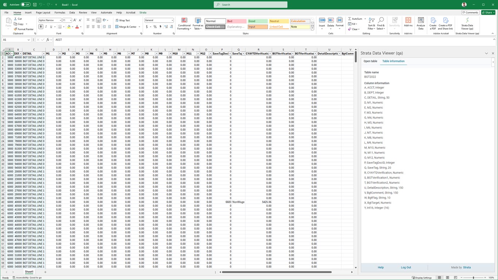Toggle the AutoSave switch

(x=26, y=5)
